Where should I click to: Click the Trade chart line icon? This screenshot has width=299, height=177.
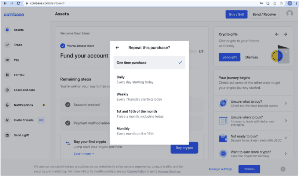pyautogui.click(x=7, y=45)
